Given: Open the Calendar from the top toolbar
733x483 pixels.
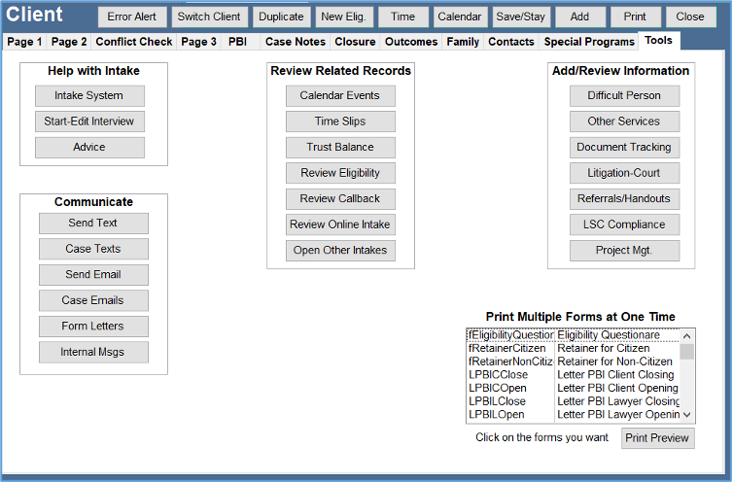Looking at the screenshot, I should [459, 17].
